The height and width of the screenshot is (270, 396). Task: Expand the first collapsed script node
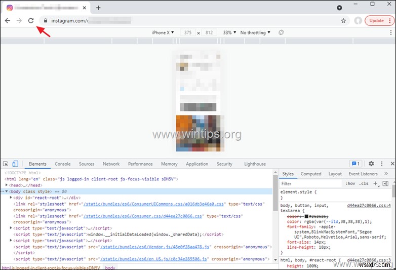(11, 228)
